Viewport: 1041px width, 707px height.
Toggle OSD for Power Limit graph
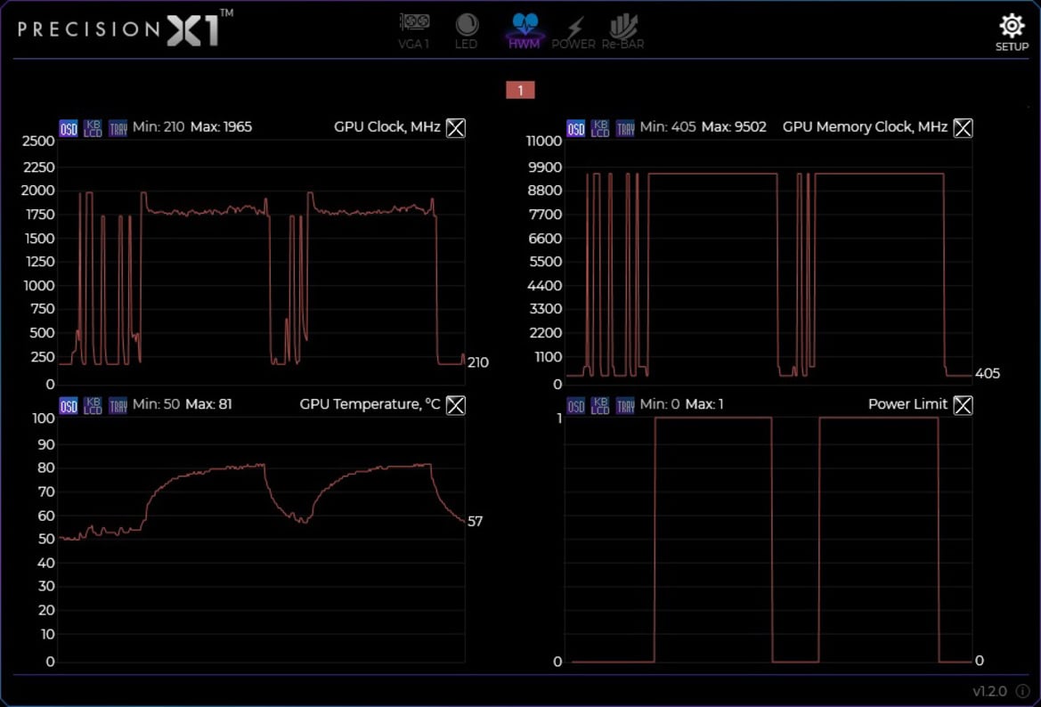coord(575,406)
